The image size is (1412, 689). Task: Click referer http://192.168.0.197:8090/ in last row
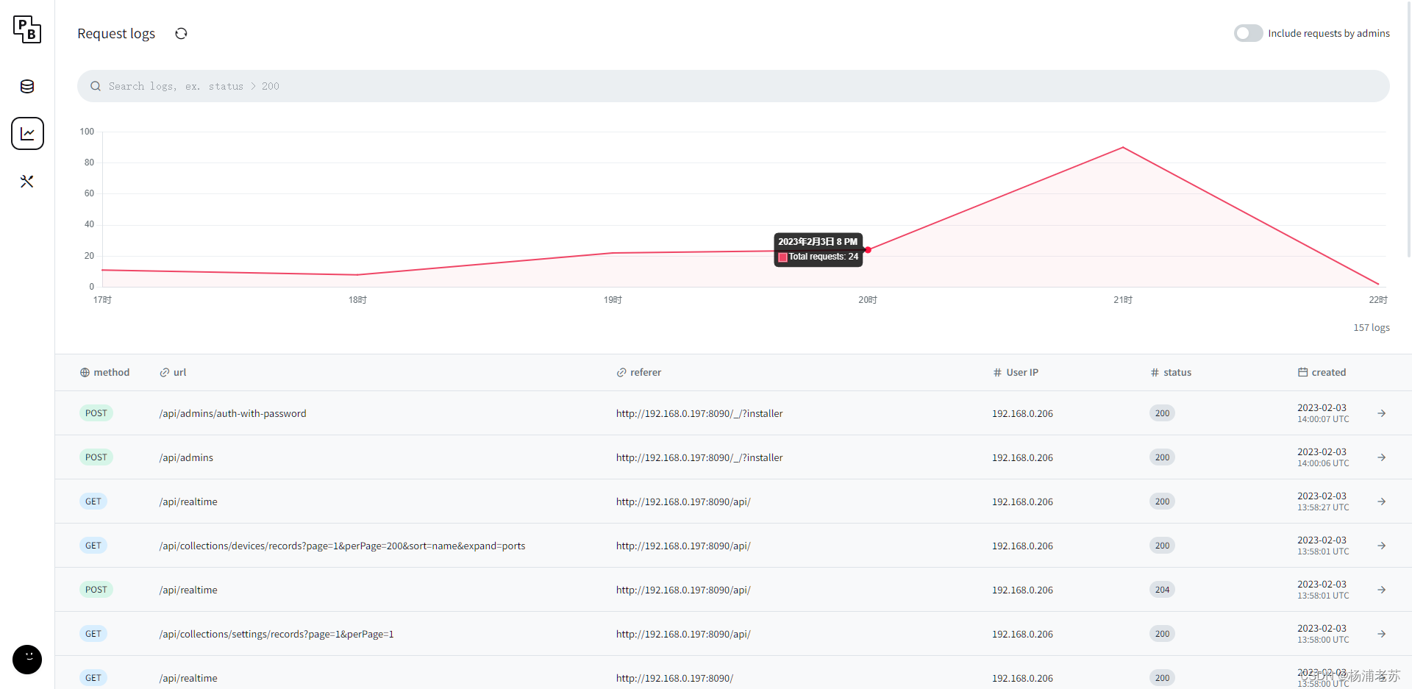tap(674, 678)
